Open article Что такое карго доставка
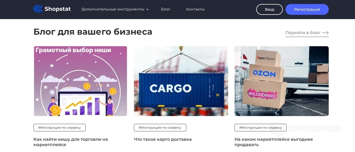Screen dimensions: 355x152 163,139
